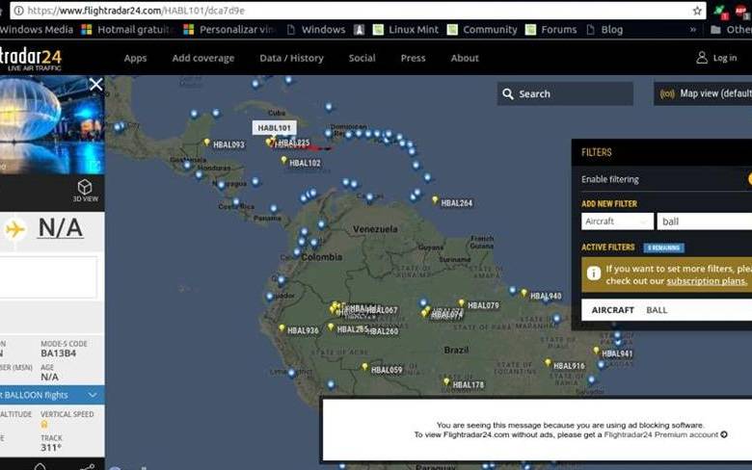Open the Personalizar bookmark
The height and width of the screenshot is (470, 752).
(x=229, y=30)
